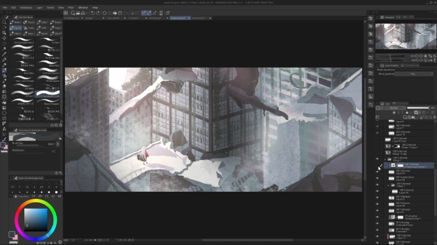Open the Animation menu
Viewport: 437px width, 245px height.
coord(26,7)
